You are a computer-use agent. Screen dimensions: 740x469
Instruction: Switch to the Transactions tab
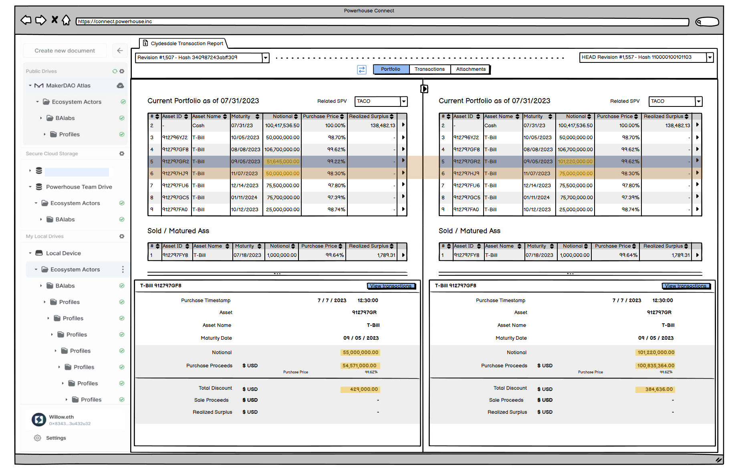[x=429, y=69]
